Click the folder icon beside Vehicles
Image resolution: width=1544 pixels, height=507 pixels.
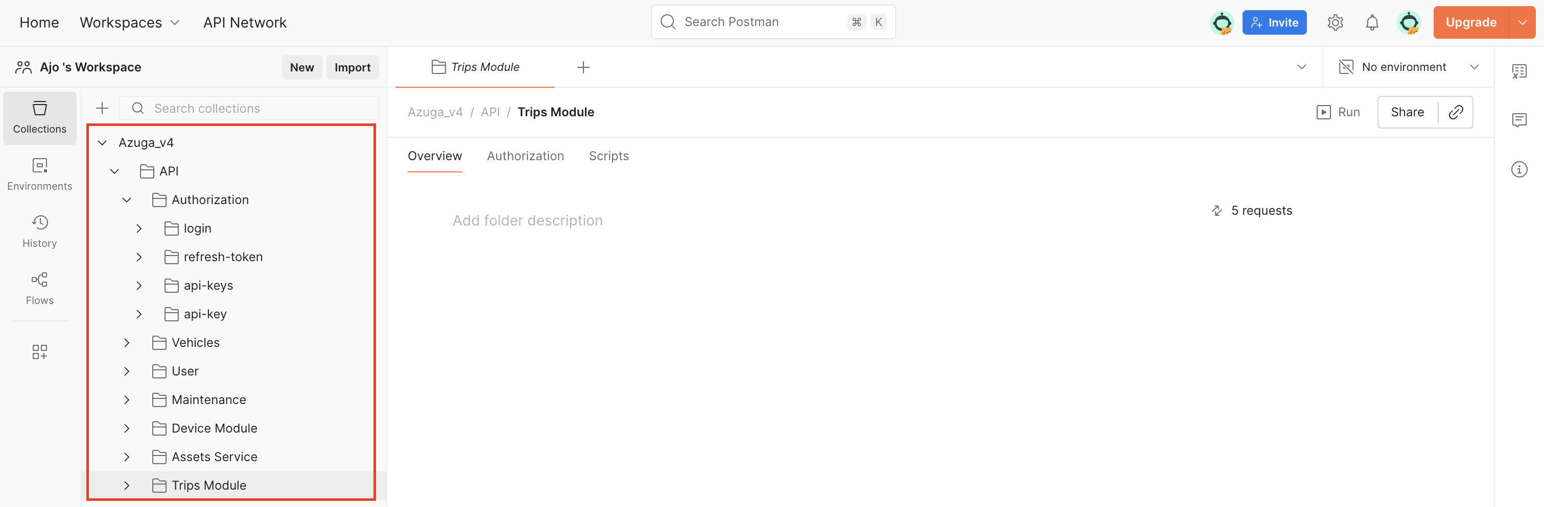coord(159,342)
